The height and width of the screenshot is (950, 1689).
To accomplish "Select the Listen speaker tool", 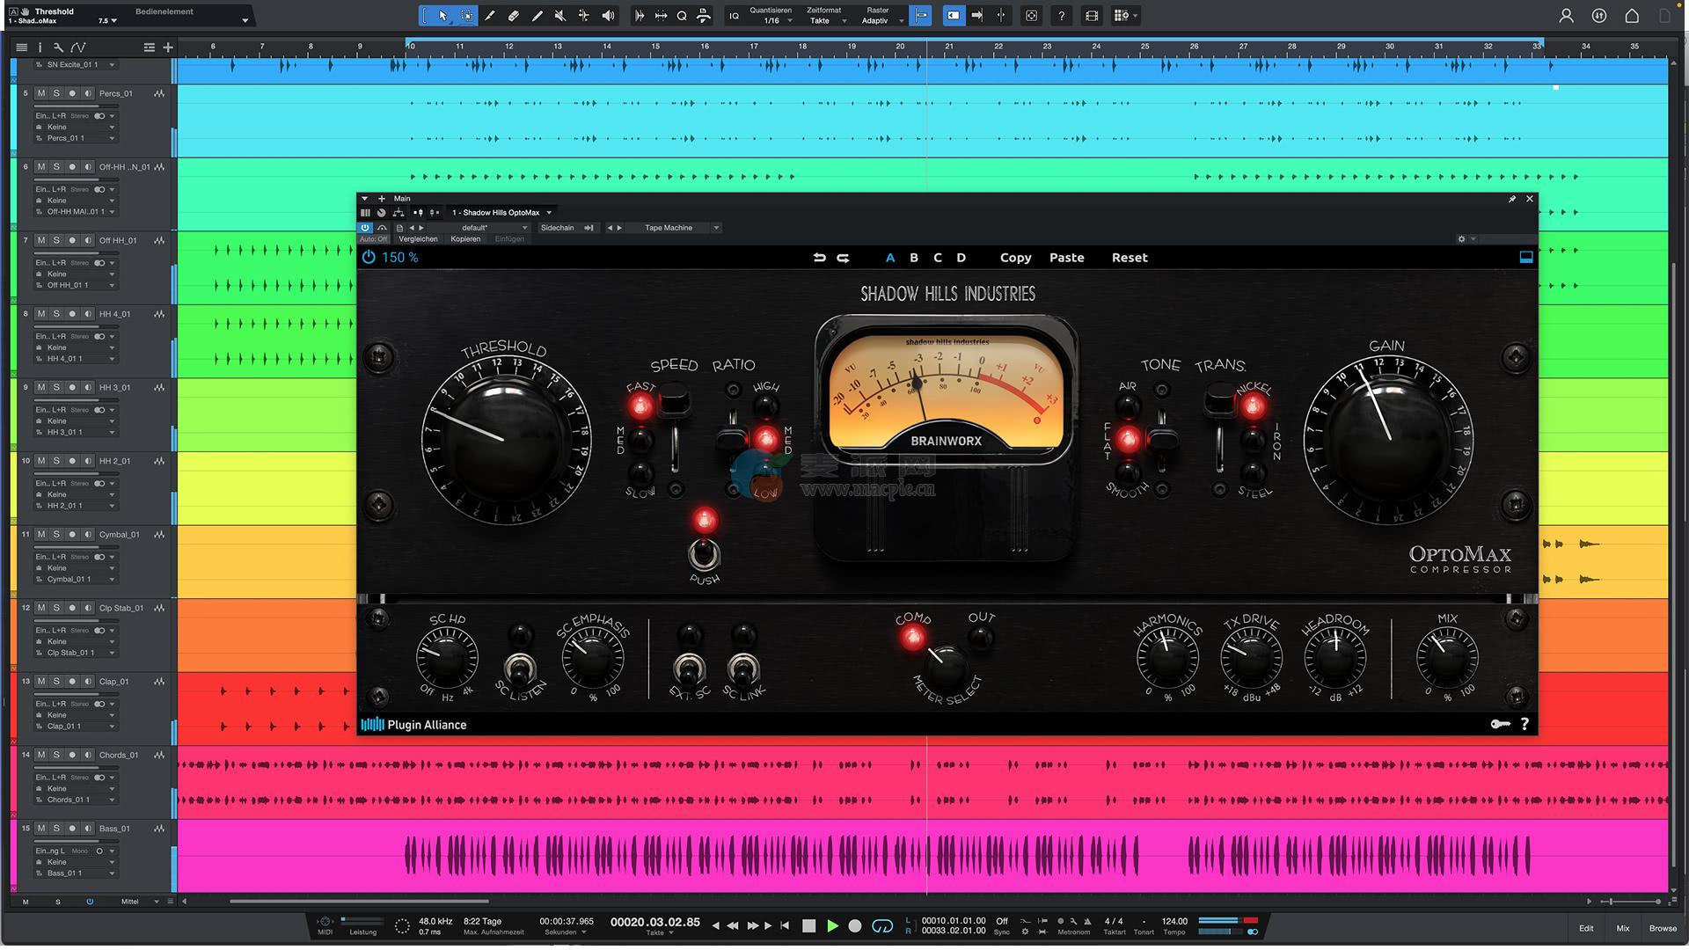I will 608,16.
